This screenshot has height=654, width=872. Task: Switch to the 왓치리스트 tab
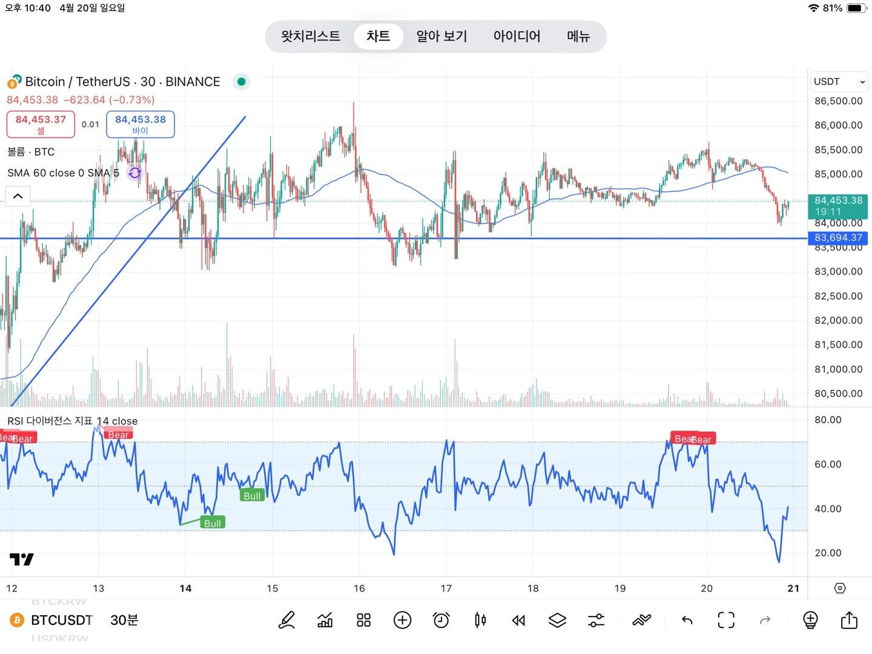[x=311, y=36]
